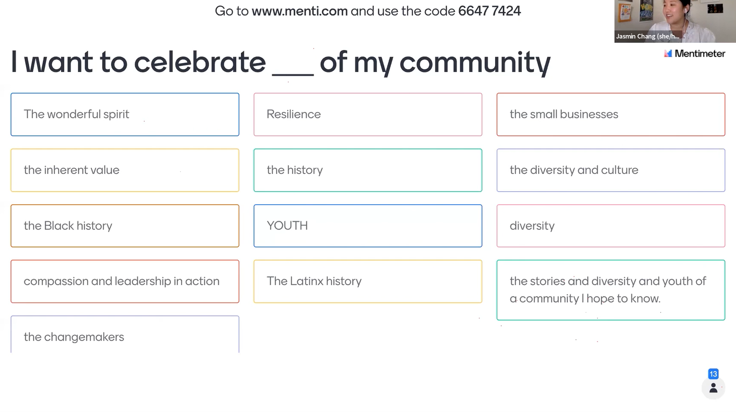
Task: Open the "stories and diversity and youth" card
Action: point(611,290)
